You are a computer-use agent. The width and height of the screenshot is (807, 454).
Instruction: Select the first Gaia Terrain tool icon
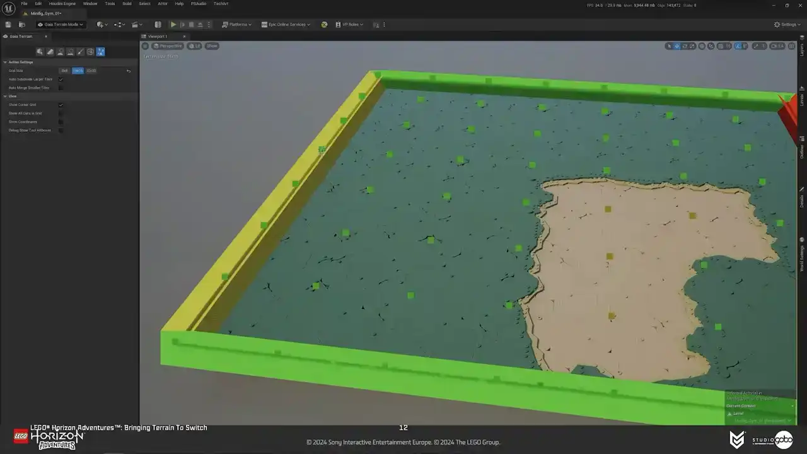[40, 52]
